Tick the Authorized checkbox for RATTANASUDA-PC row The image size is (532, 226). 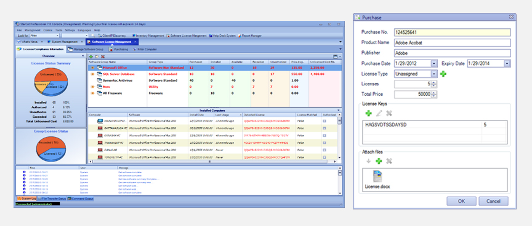tap(324, 128)
